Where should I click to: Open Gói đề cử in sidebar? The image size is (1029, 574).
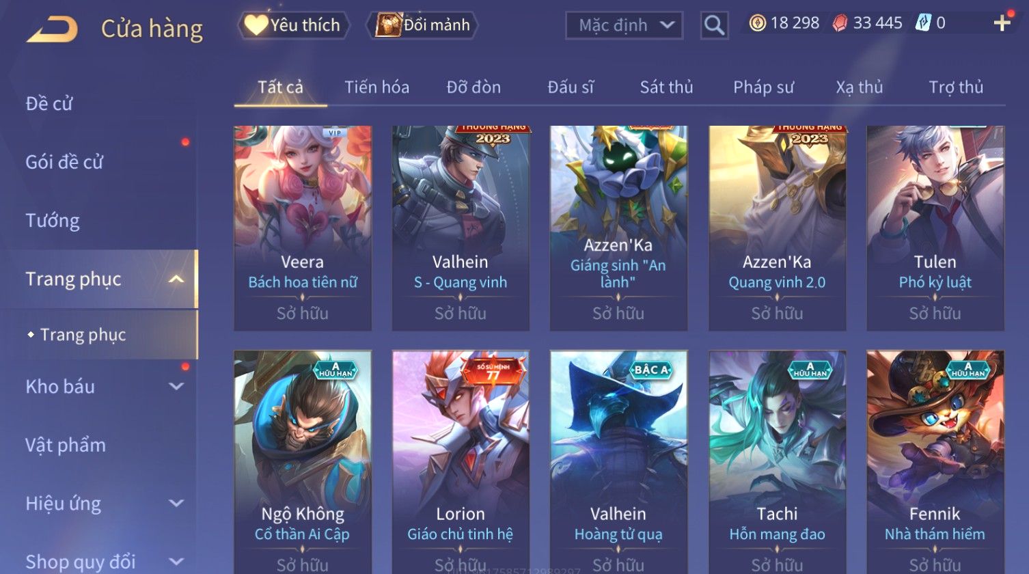point(64,162)
